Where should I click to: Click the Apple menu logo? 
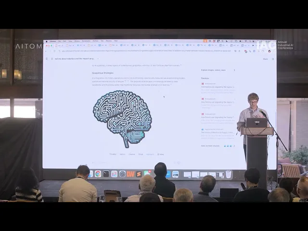[x=47, y=41]
